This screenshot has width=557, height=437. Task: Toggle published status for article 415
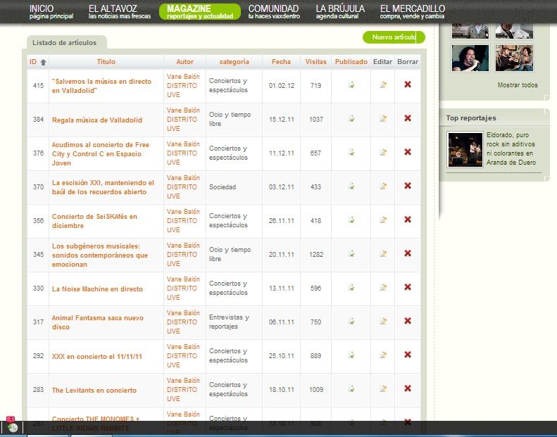coord(351,84)
